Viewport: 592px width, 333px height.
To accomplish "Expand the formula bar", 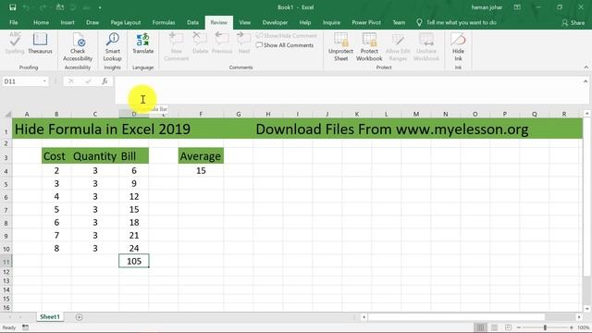I will point(586,81).
